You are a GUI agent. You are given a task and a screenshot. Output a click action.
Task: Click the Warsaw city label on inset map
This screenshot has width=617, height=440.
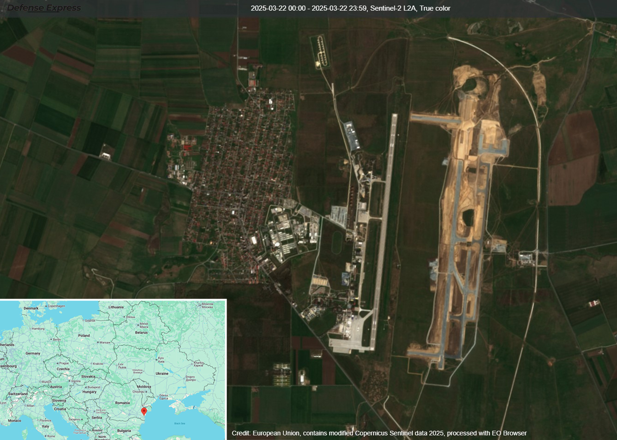pyautogui.click(x=105, y=343)
